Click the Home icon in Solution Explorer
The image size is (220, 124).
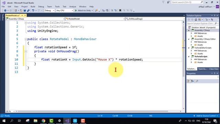(196, 20)
